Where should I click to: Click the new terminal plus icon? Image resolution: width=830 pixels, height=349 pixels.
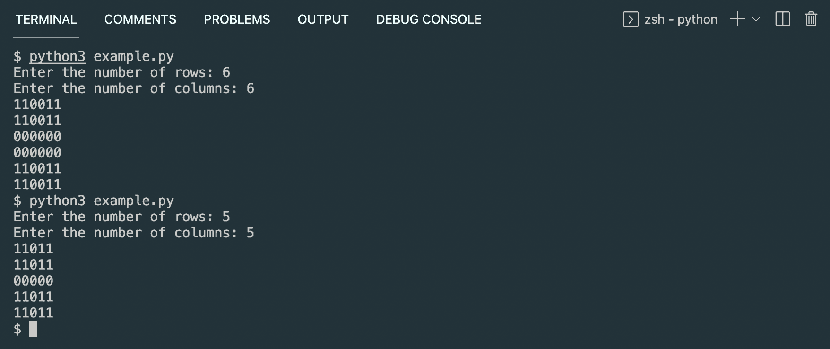[x=737, y=19]
